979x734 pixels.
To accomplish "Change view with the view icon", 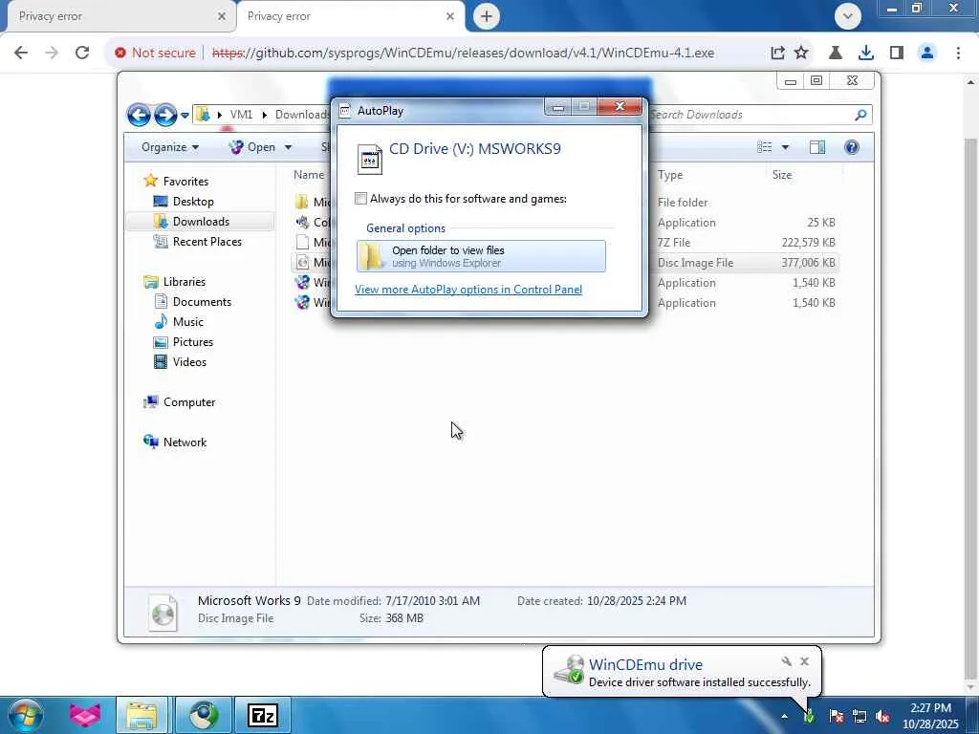I will point(764,147).
